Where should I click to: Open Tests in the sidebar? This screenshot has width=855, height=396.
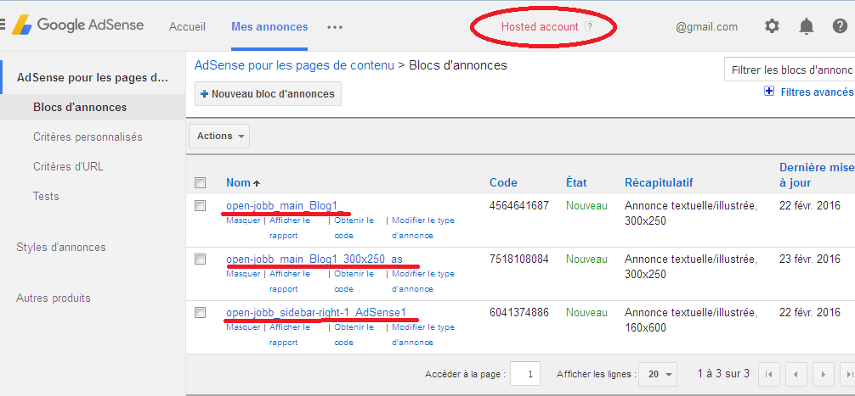[47, 197]
